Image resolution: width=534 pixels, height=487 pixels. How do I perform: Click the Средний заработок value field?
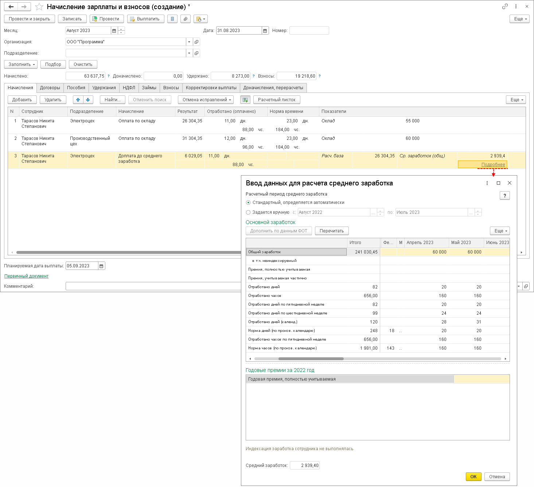click(305, 466)
